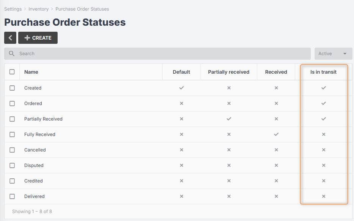This screenshot has width=354, height=221.
Task: Focus the Search input field
Action: [157, 54]
